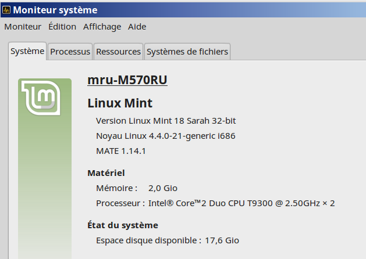Click the MATE 1.14.1 desktop version
Image resolution: width=366 pixels, height=259 pixels.
pyautogui.click(x=120, y=151)
